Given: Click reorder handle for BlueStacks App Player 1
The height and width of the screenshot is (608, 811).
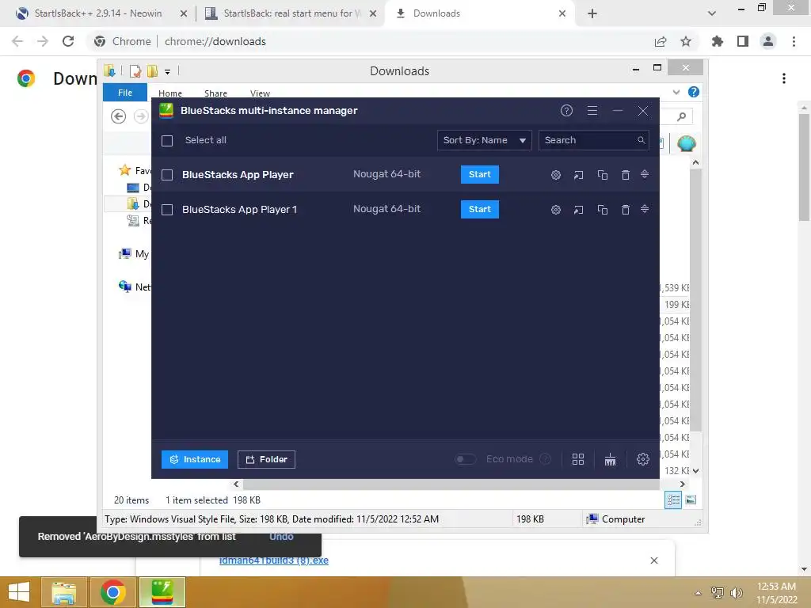Looking at the screenshot, I should 645,209.
